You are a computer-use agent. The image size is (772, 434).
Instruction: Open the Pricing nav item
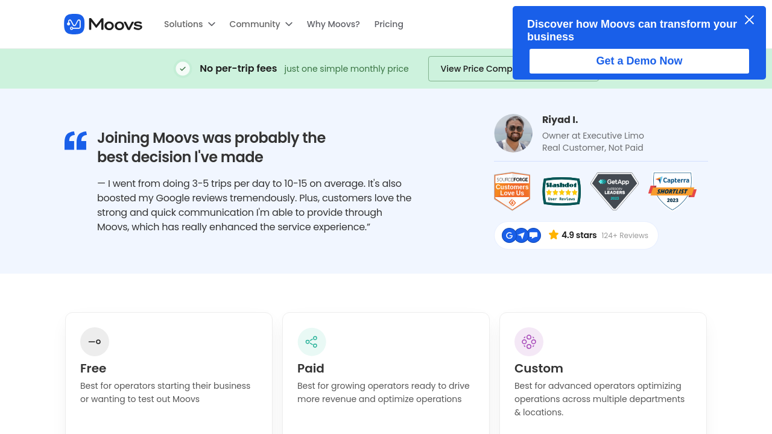(388, 24)
